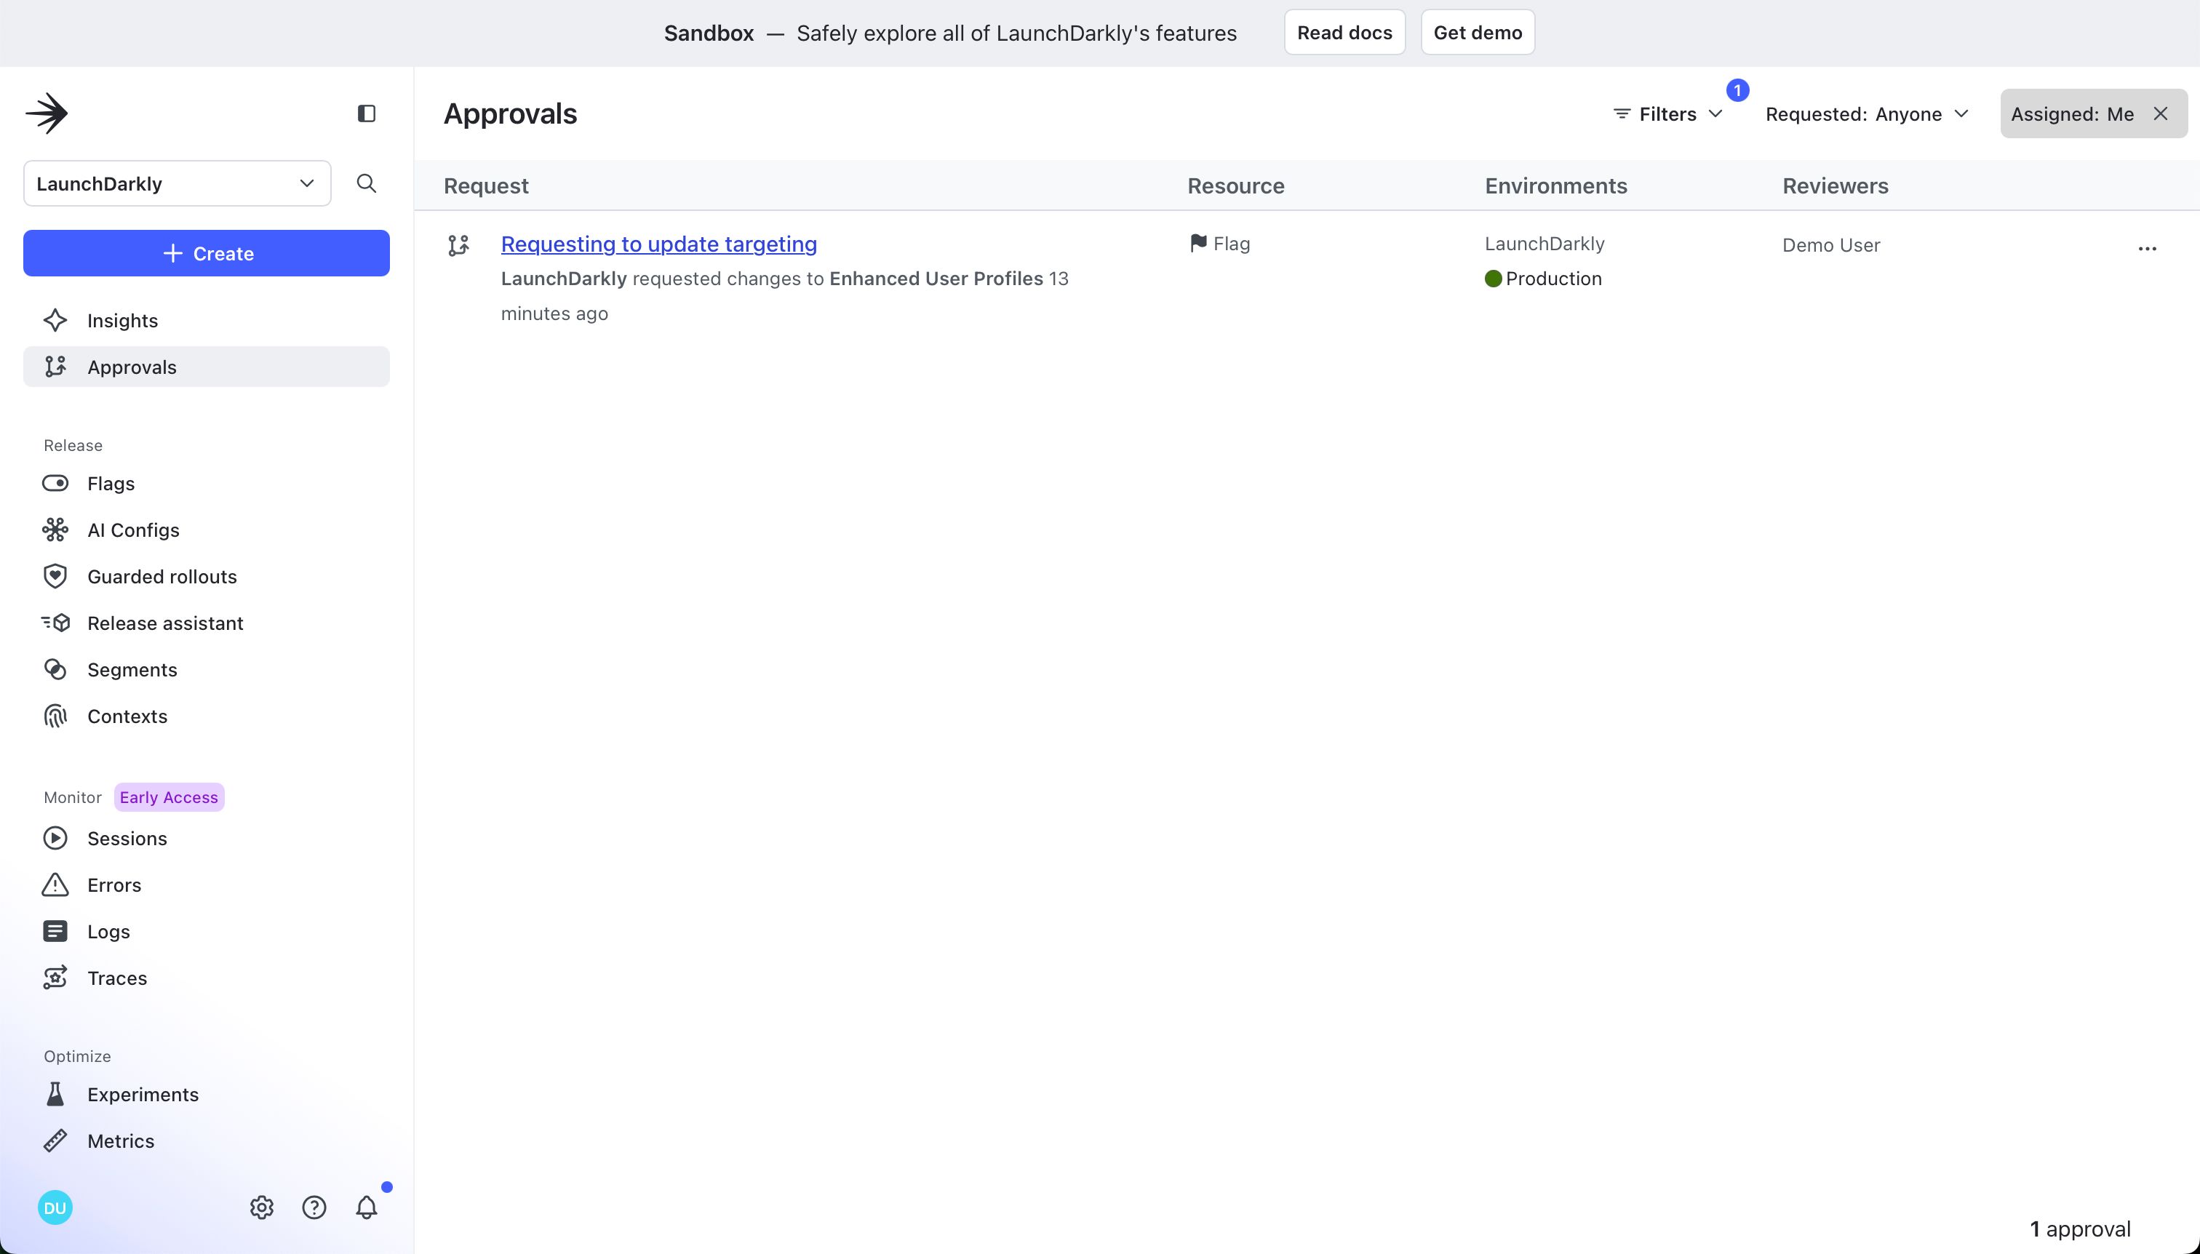The width and height of the screenshot is (2200, 1254).
Task: Click the Release assistant icon
Action: [55, 623]
